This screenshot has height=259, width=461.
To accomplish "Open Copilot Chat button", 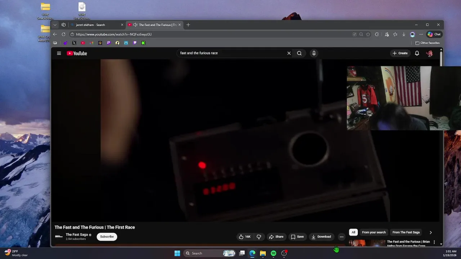I will coord(434,34).
